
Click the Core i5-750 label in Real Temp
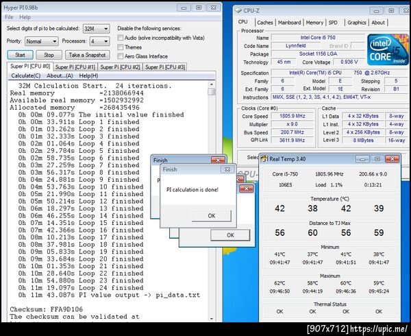click(285, 174)
